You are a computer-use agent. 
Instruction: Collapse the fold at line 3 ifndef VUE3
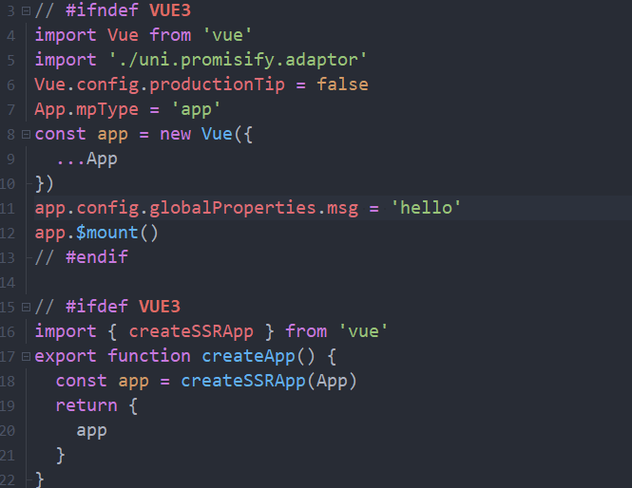(26, 10)
